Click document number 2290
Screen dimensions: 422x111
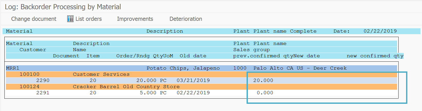[x=43, y=80]
